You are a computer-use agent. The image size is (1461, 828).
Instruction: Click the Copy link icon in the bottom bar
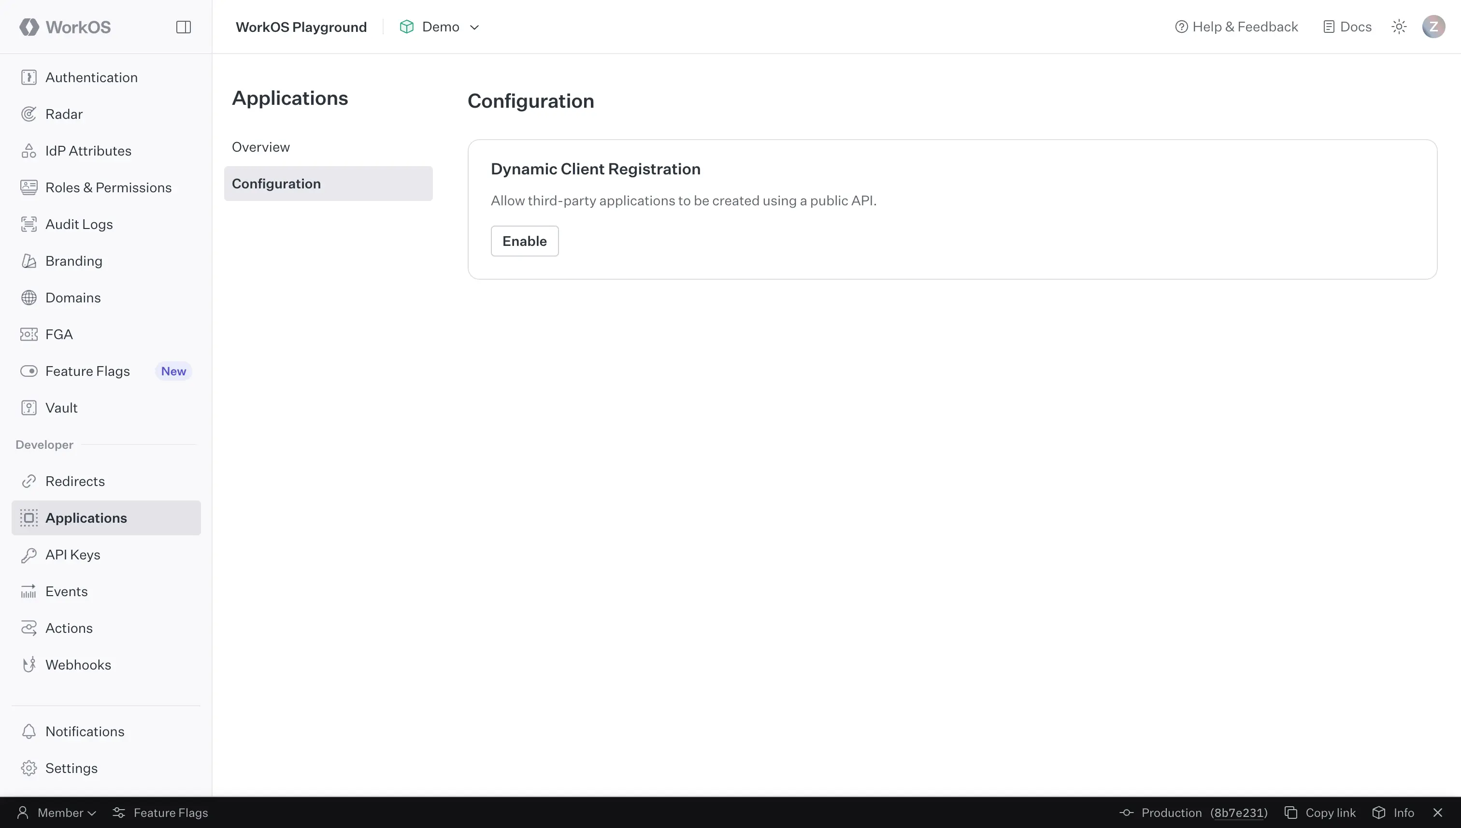(1291, 813)
